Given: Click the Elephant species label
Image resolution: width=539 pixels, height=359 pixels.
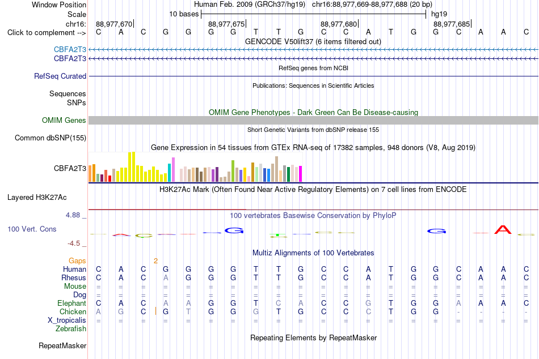Looking at the screenshot, I should click(71, 303).
